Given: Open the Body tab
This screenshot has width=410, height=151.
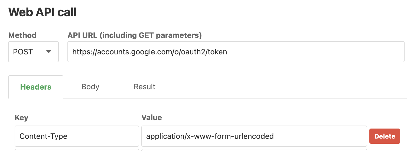Looking at the screenshot, I should 90,87.
